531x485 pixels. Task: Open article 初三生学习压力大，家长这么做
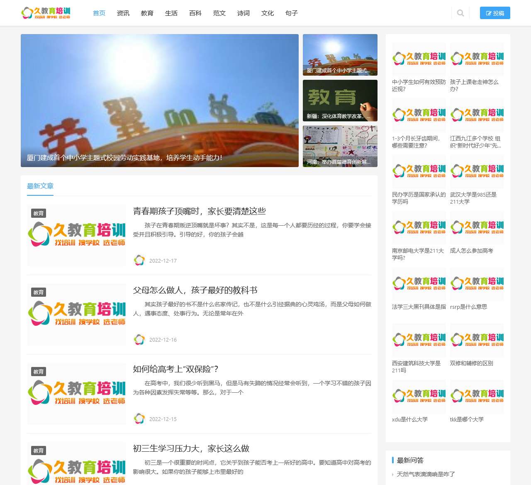tap(191, 448)
